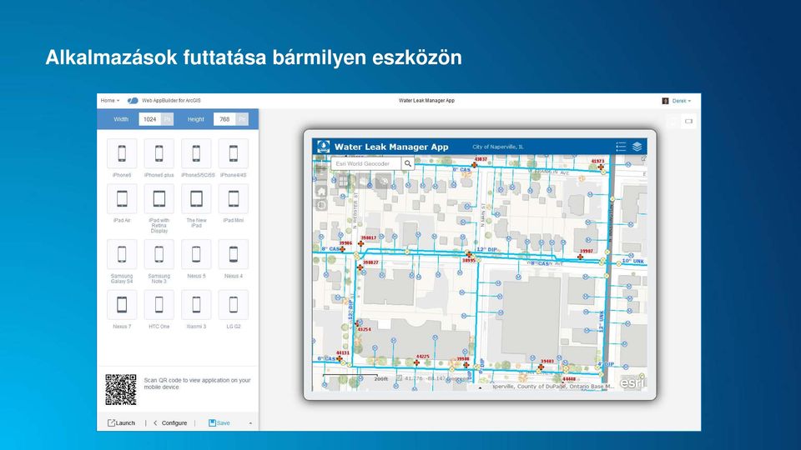Click the Esri World Geocoder search box
Screen dimensions: 801x450
point(365,164)
